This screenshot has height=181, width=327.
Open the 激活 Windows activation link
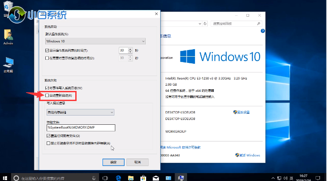(250, 155)
